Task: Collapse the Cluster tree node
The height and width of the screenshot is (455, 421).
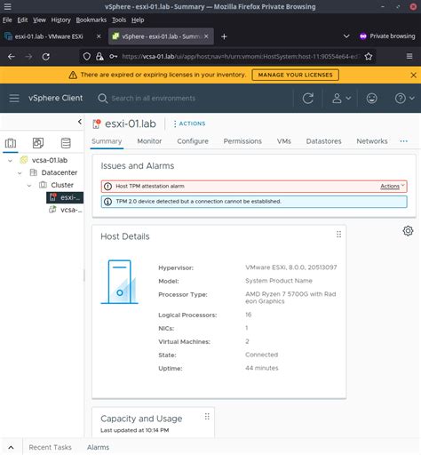Action: [x=29, y=186]
